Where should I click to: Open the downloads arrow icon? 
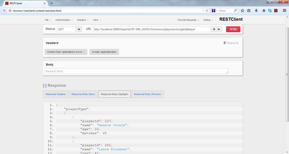tap(256, 11)
